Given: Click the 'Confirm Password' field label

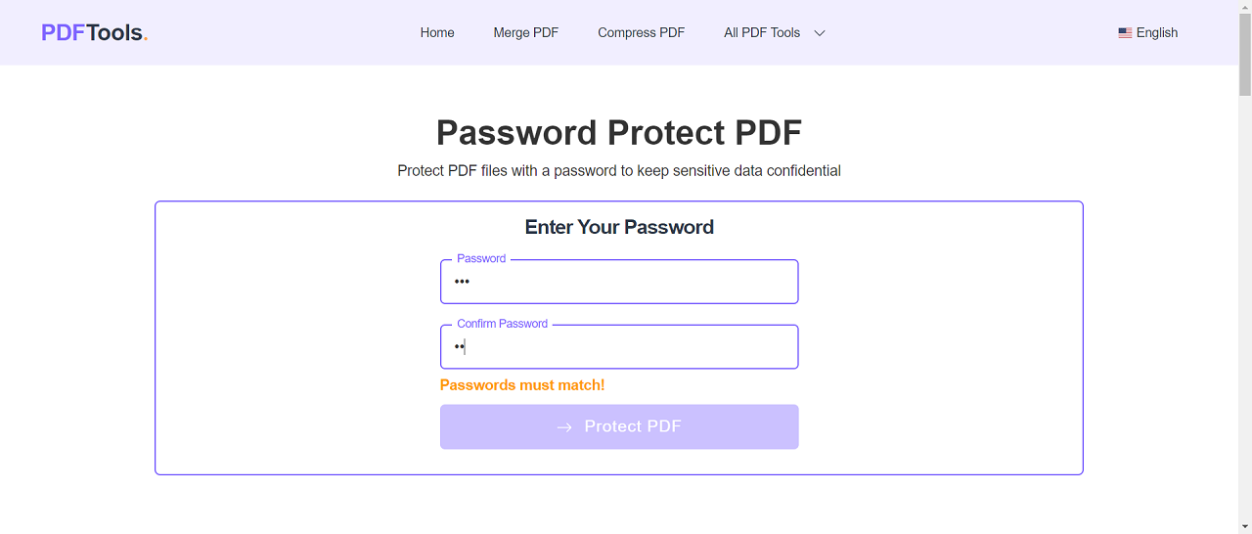Looking at the screenshot, I should [x=502, y=324].
